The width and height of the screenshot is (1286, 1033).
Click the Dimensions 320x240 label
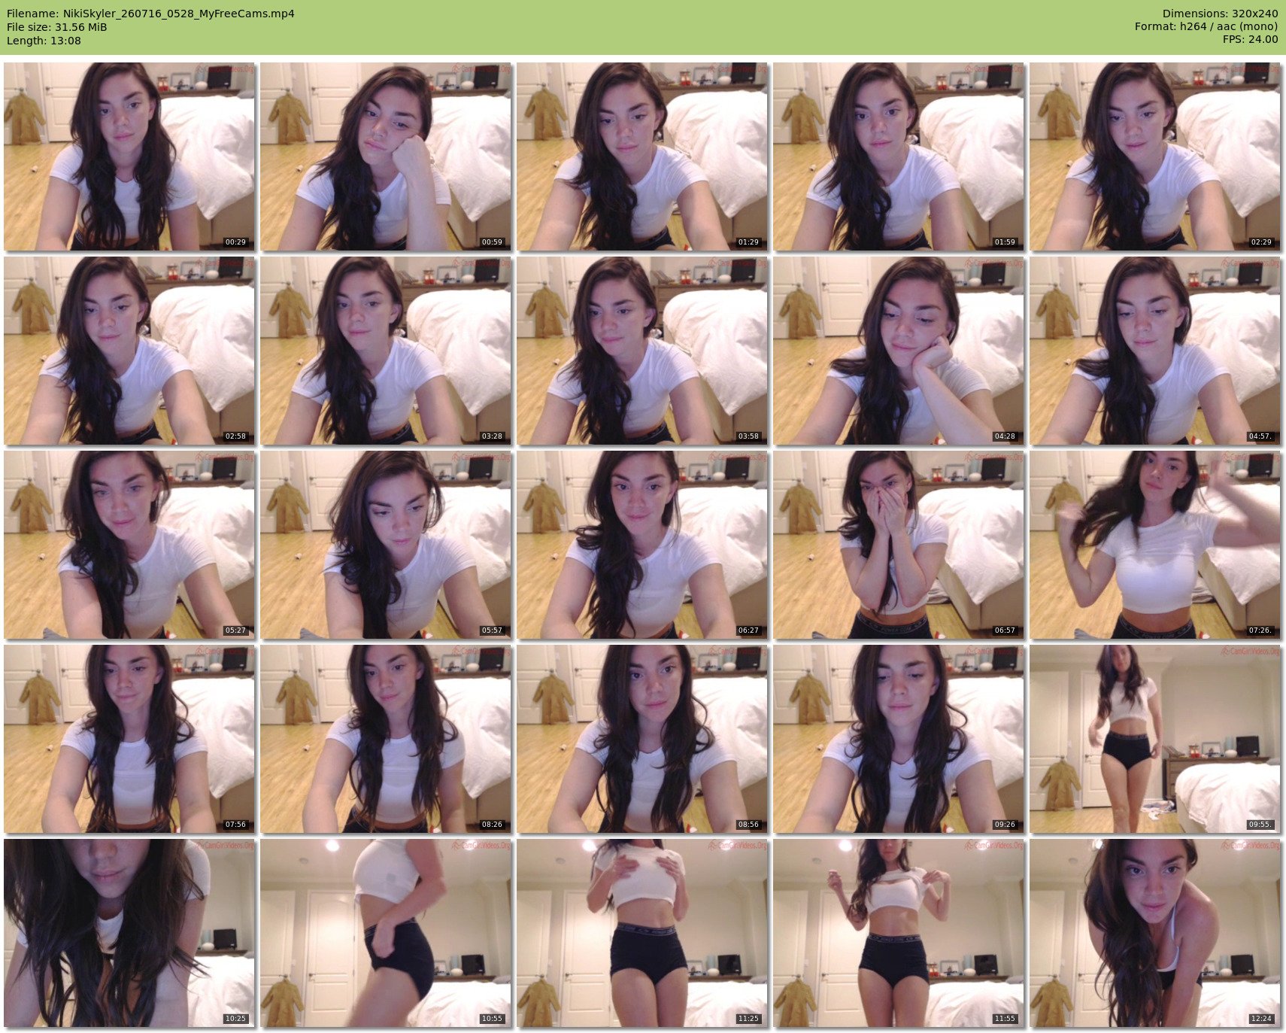[1220, 14]
